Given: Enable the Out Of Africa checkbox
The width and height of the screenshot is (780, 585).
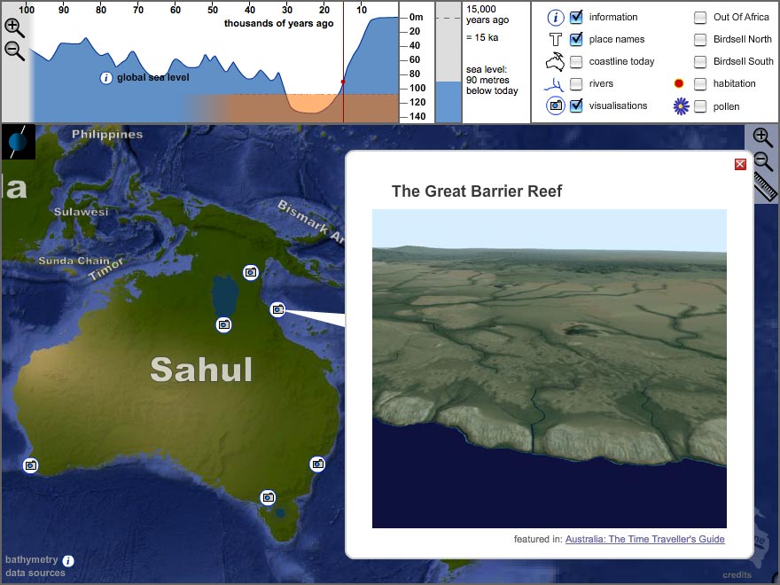Looking at the screenshot, I should [x=700, y=17].
